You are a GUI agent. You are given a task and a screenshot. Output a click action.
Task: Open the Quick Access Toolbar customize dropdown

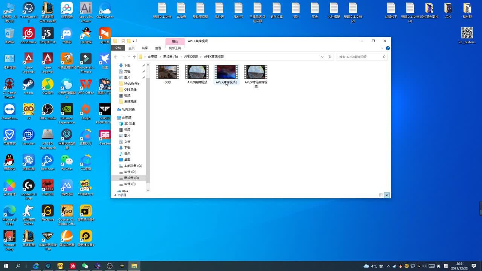point(133,41)
